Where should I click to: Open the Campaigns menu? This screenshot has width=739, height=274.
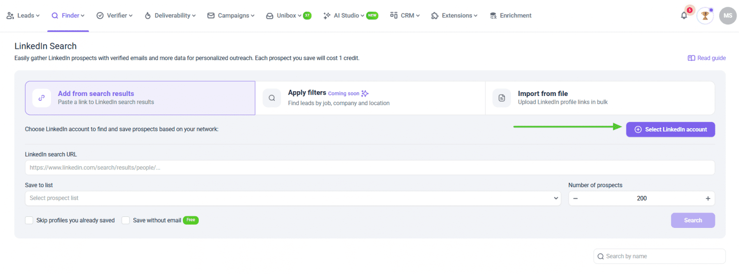pyautogui.click(x=231, y=16)
